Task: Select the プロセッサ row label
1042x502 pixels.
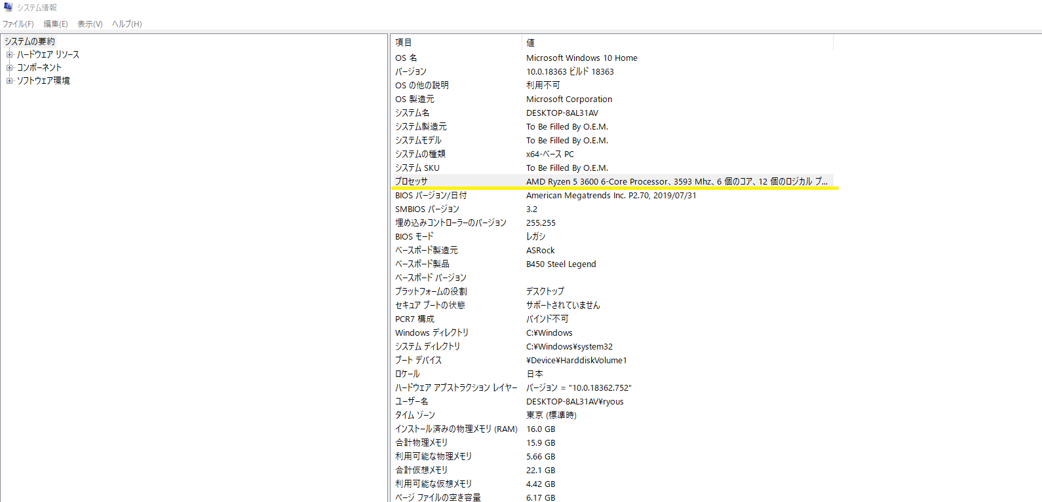Action: pyautogui.click(x=412, y=181)
